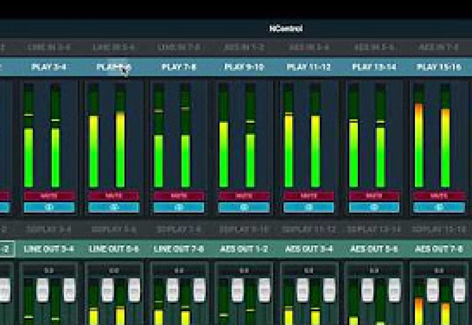Viewport: 472px width, 325px height.
Task: Click the 0.0 level value of LINE OUT 7-8
Action: [x=179, y=270]
